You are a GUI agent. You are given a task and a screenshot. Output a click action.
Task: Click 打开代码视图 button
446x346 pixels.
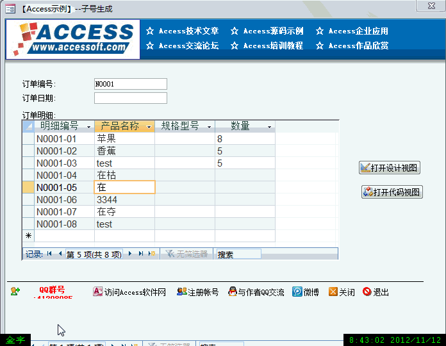coord(392,192)
